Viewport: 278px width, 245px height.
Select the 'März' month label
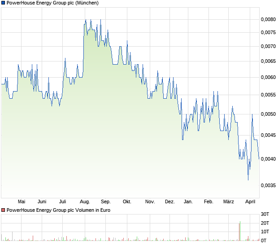pyautogui.click(x=229, y=202)
